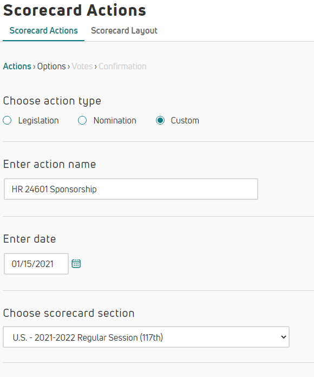This screenshot has height=377, width=314.
Task: Click the 'Scorecard Actions' page title
Action: pyautogui.click(x=75, y=10)
